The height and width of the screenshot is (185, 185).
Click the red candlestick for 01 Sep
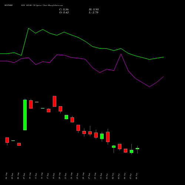coord(108,137)
